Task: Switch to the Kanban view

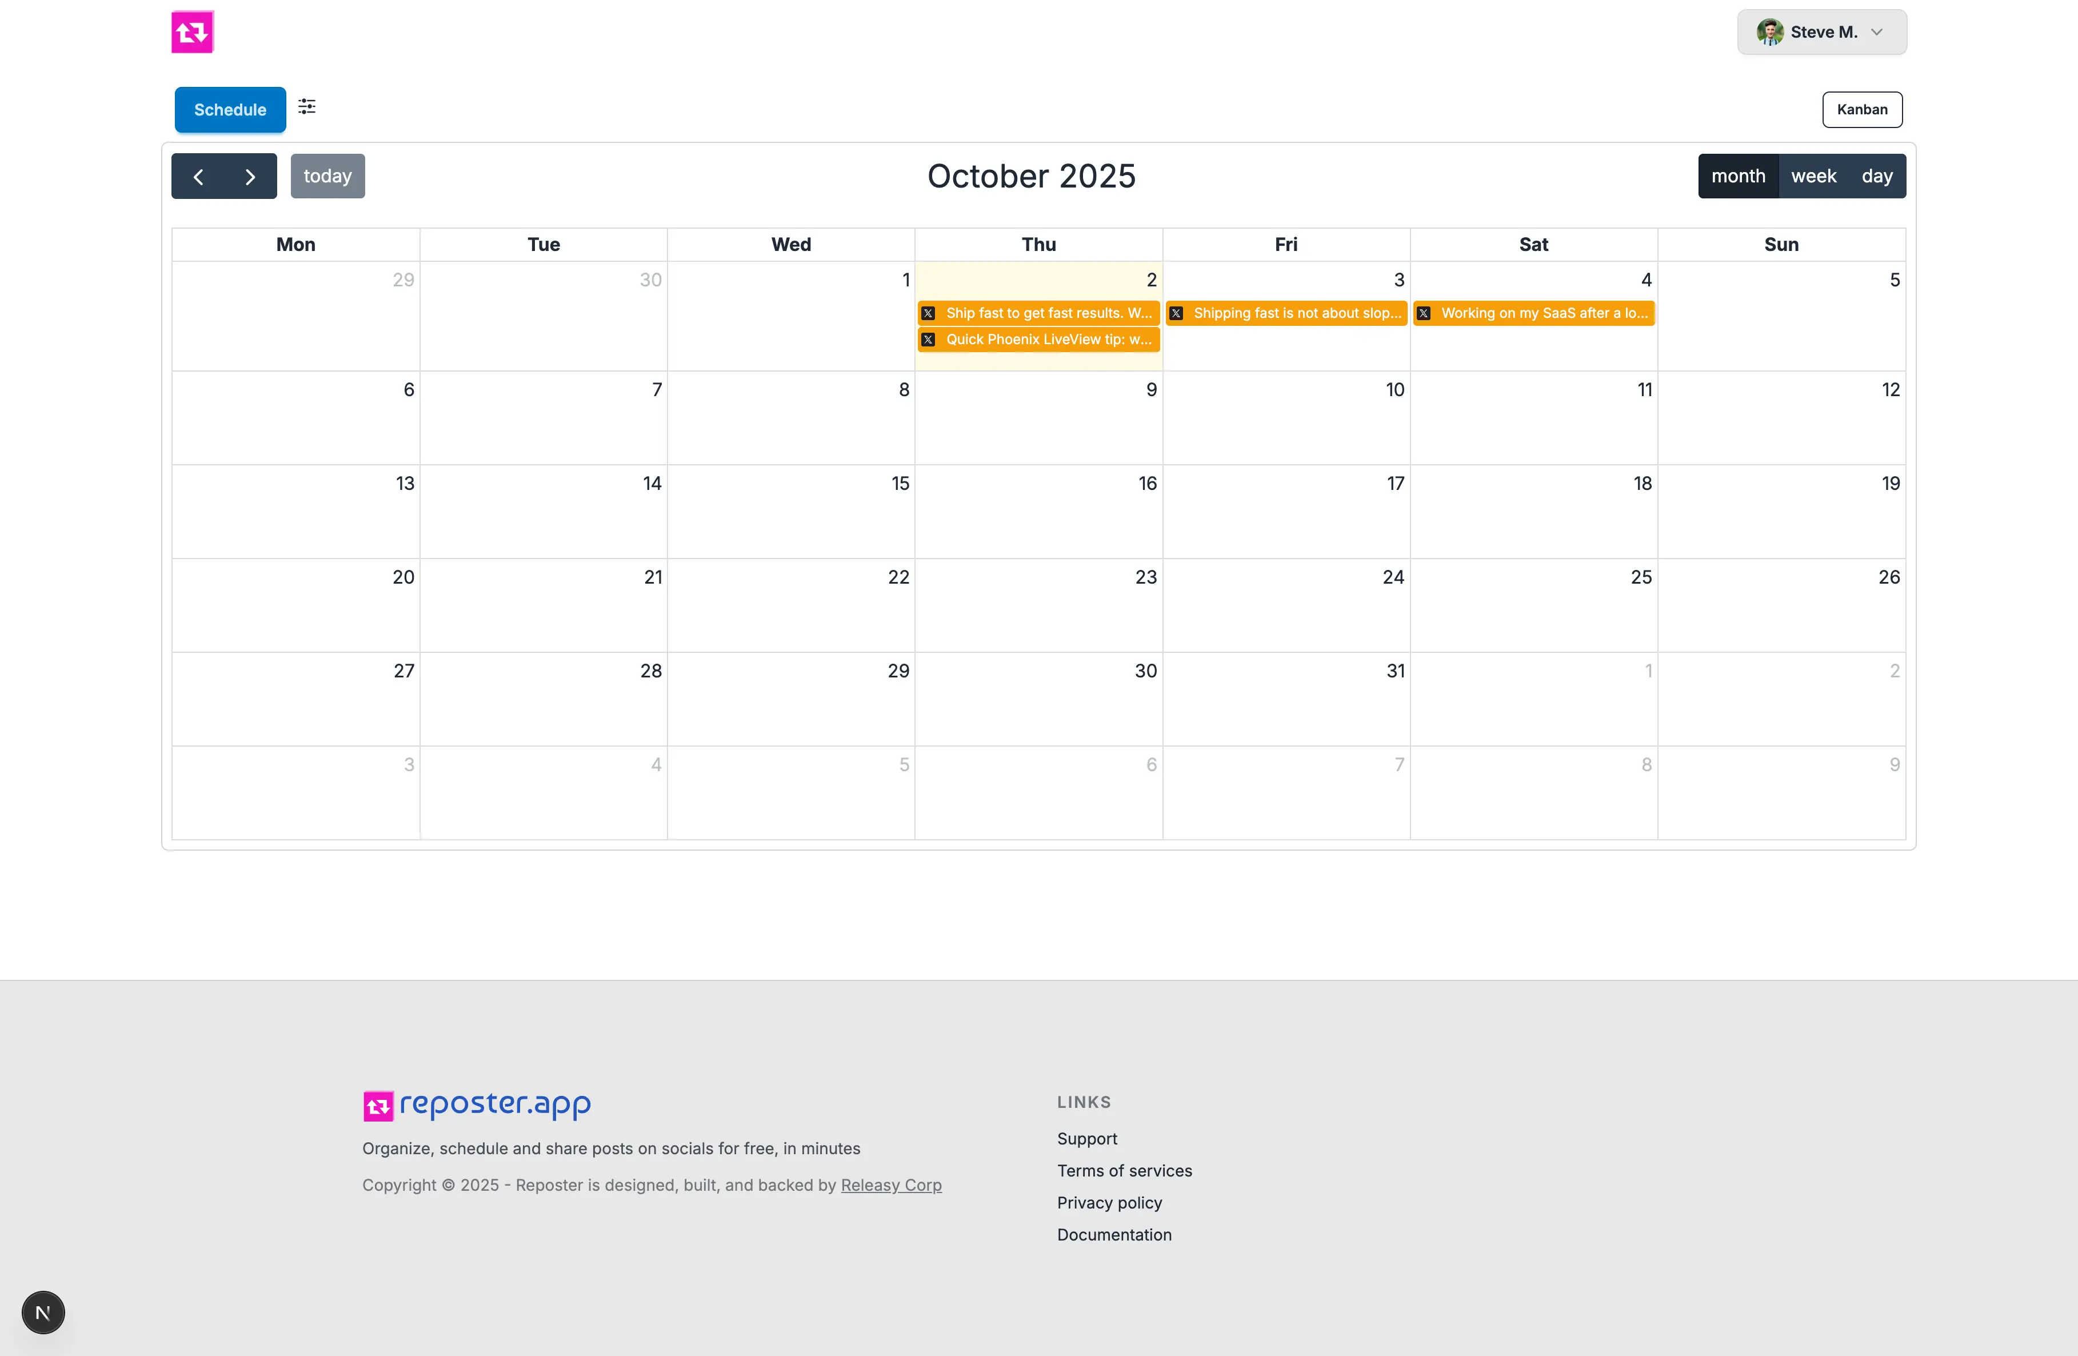Action: point(1861,110)
